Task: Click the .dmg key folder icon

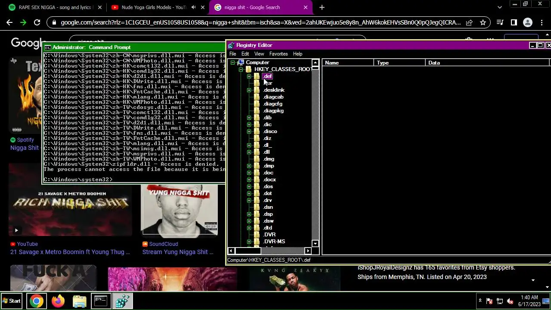Action: (x=257, y=159)
